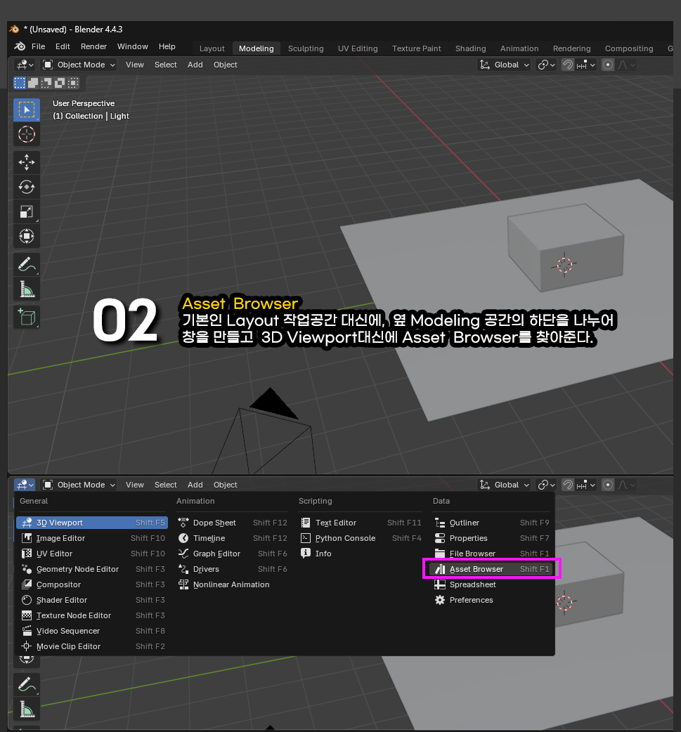Switch to the Layout workspace tab
This screenshot has width=681, height=732.
tap(212, 48)
